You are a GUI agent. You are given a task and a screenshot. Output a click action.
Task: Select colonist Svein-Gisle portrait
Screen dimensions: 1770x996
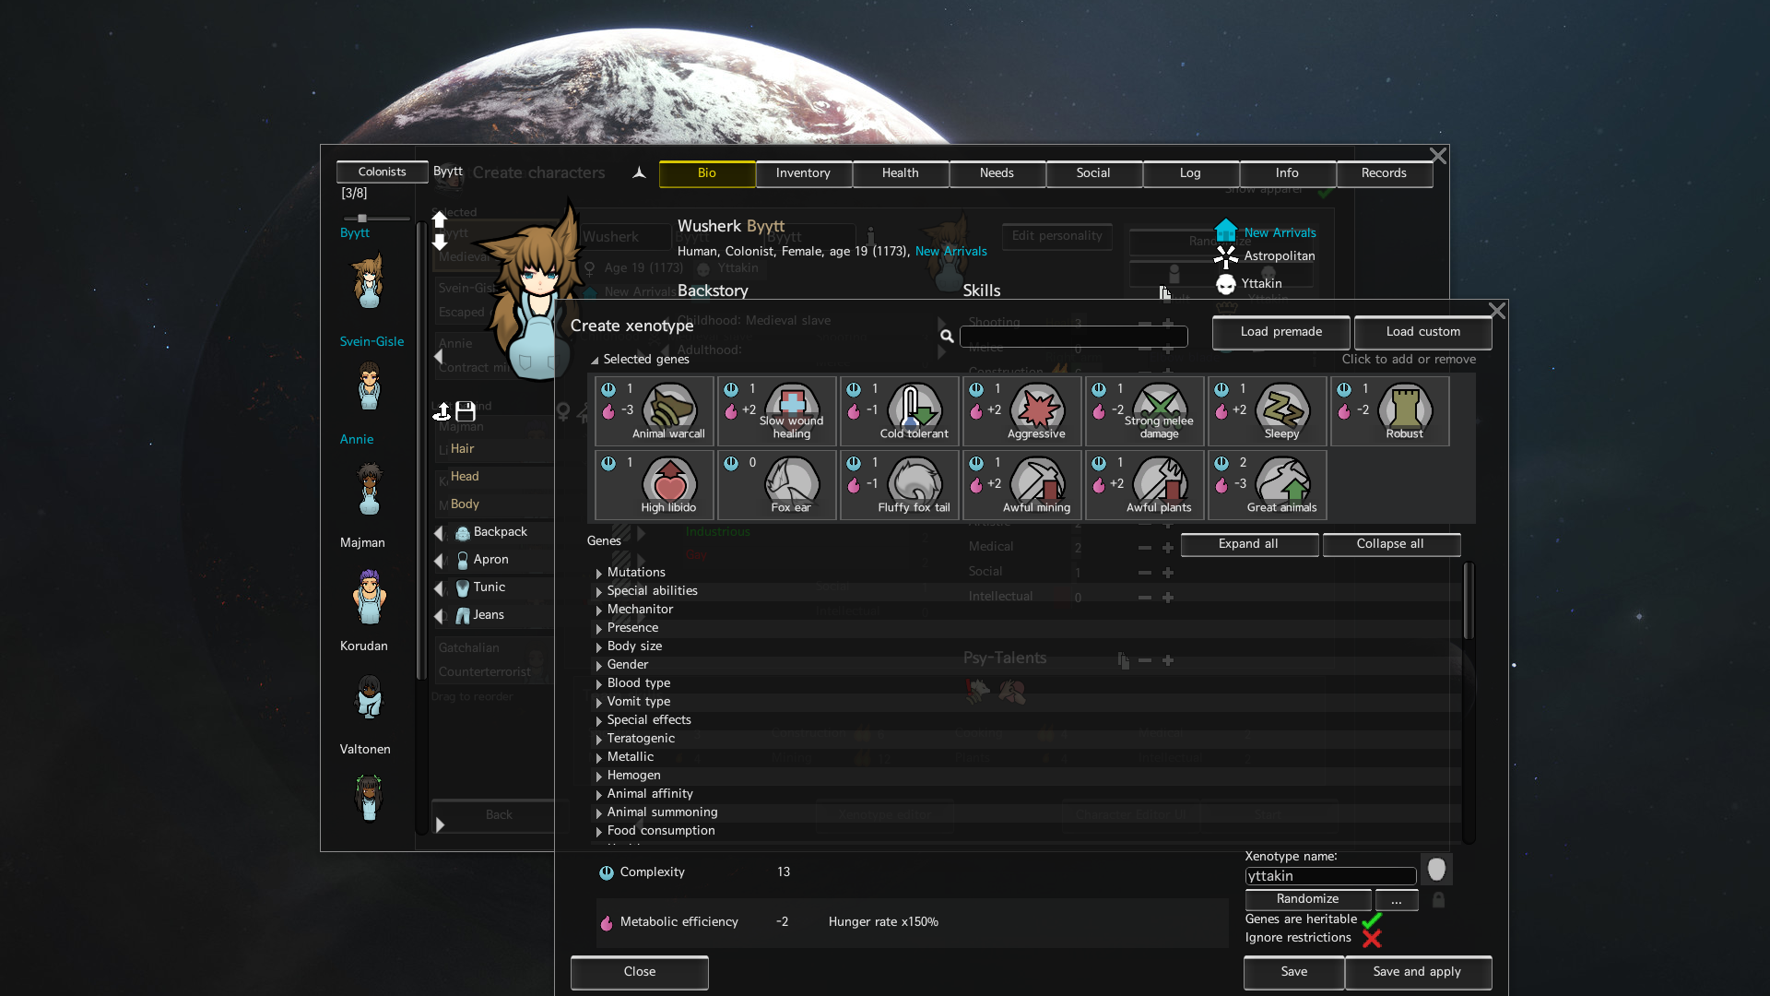click(370, 385)
